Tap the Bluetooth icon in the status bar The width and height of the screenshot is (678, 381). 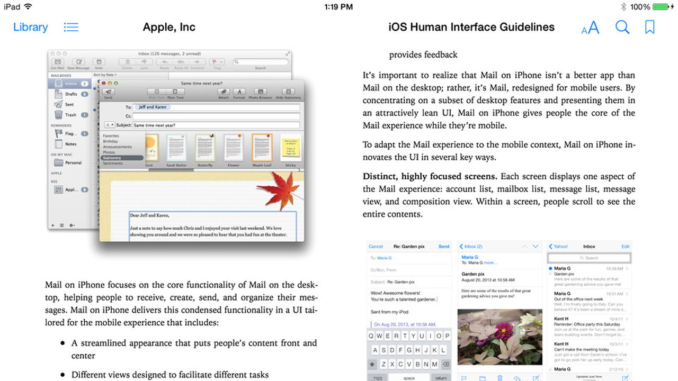click(623, 7)
